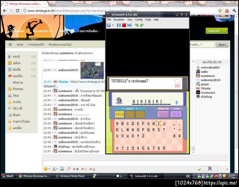The width and height of the screenshot is (239, 187).
Task: Click the ค้นหา search button
Action: (222, 45)
